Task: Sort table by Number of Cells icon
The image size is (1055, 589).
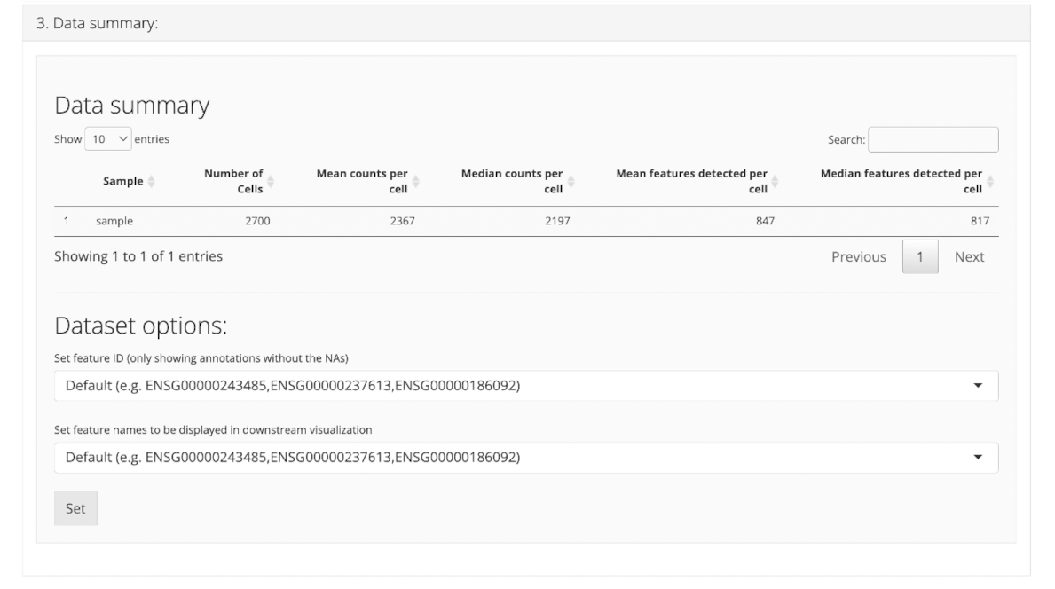Action: point(271,181)
